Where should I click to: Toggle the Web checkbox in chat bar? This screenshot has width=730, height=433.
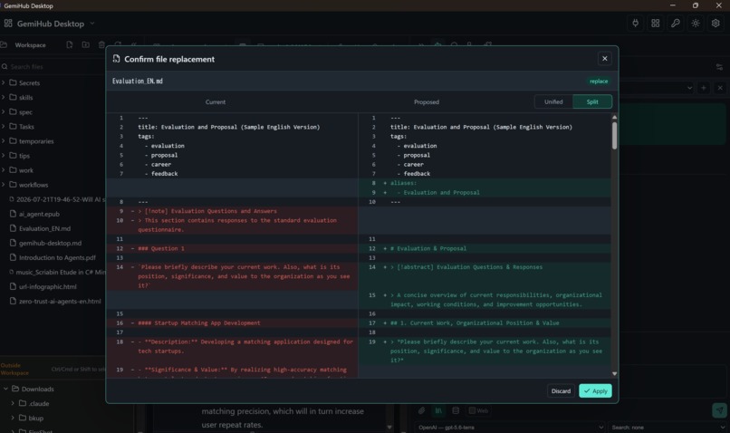(x=472, y=410)
